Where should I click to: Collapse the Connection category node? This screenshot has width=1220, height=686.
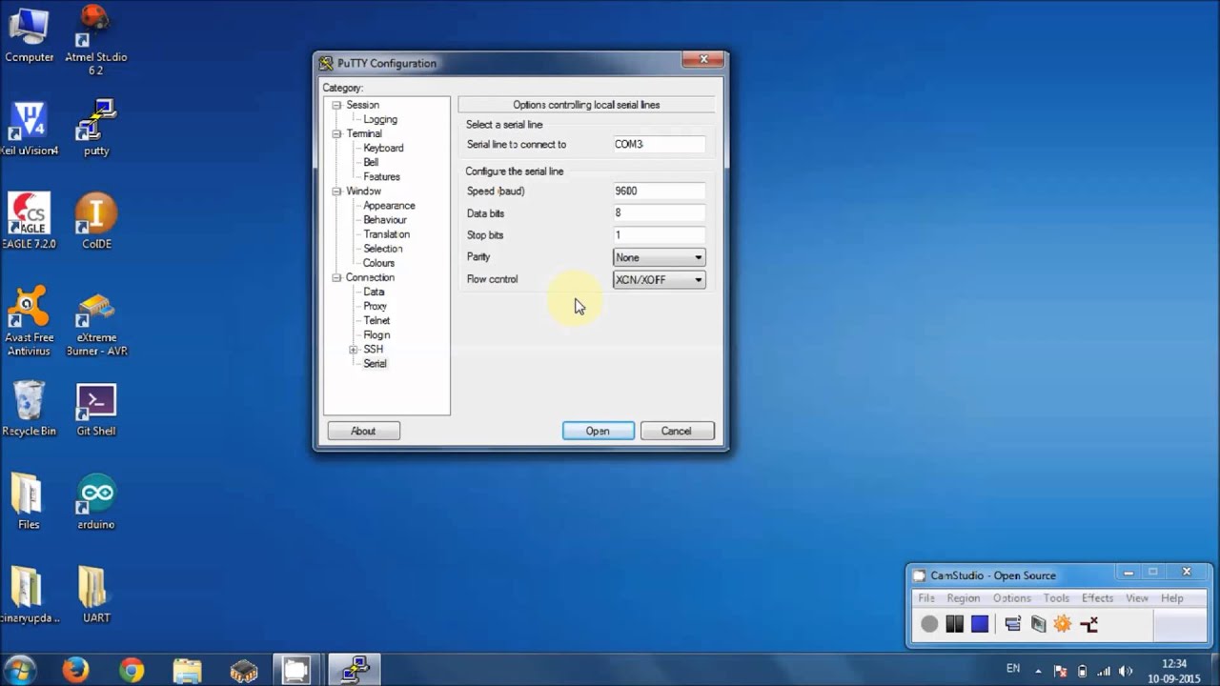336,277
